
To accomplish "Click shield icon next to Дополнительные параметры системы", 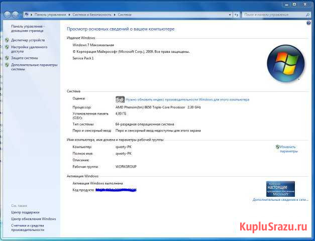I will point(7,65).
